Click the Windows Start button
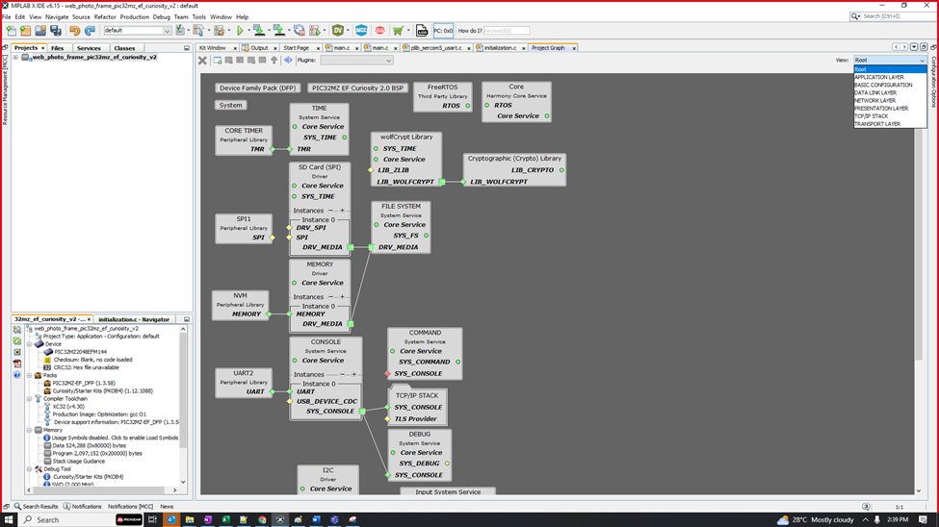 (9, 520)
